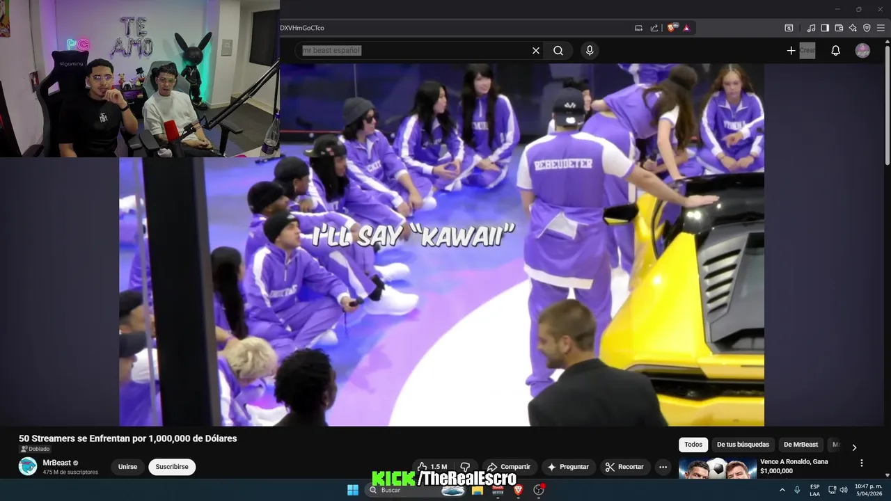Open the network tray icon
Screen dimensions: 891x501
(833, 490)
